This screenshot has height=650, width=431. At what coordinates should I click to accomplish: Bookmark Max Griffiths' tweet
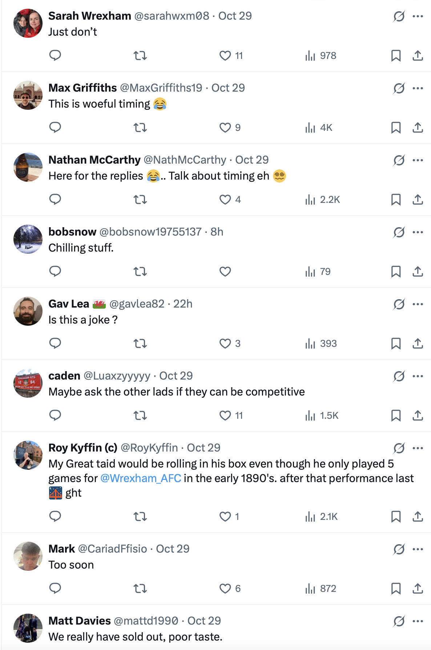pyautogui.click(x=396, y=128)
